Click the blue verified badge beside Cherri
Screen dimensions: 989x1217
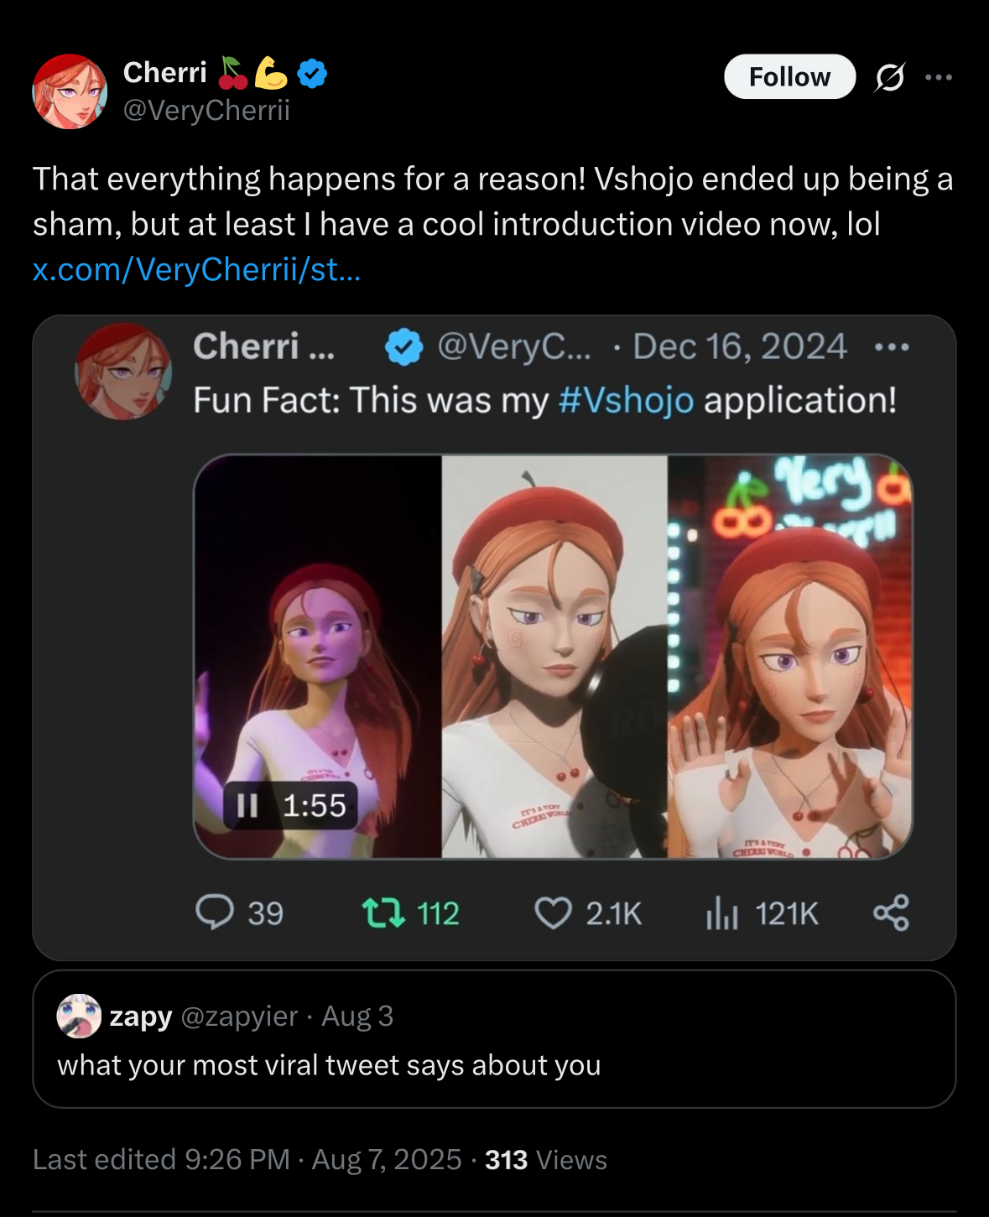tap(312, 74)
